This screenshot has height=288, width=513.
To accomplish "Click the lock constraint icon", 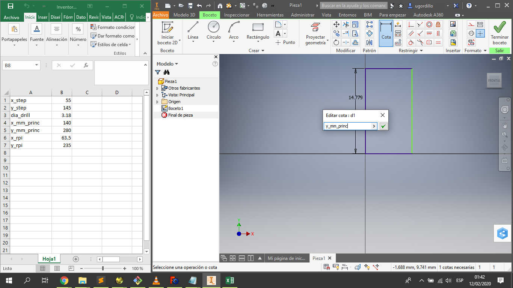I will coord(438,24).
